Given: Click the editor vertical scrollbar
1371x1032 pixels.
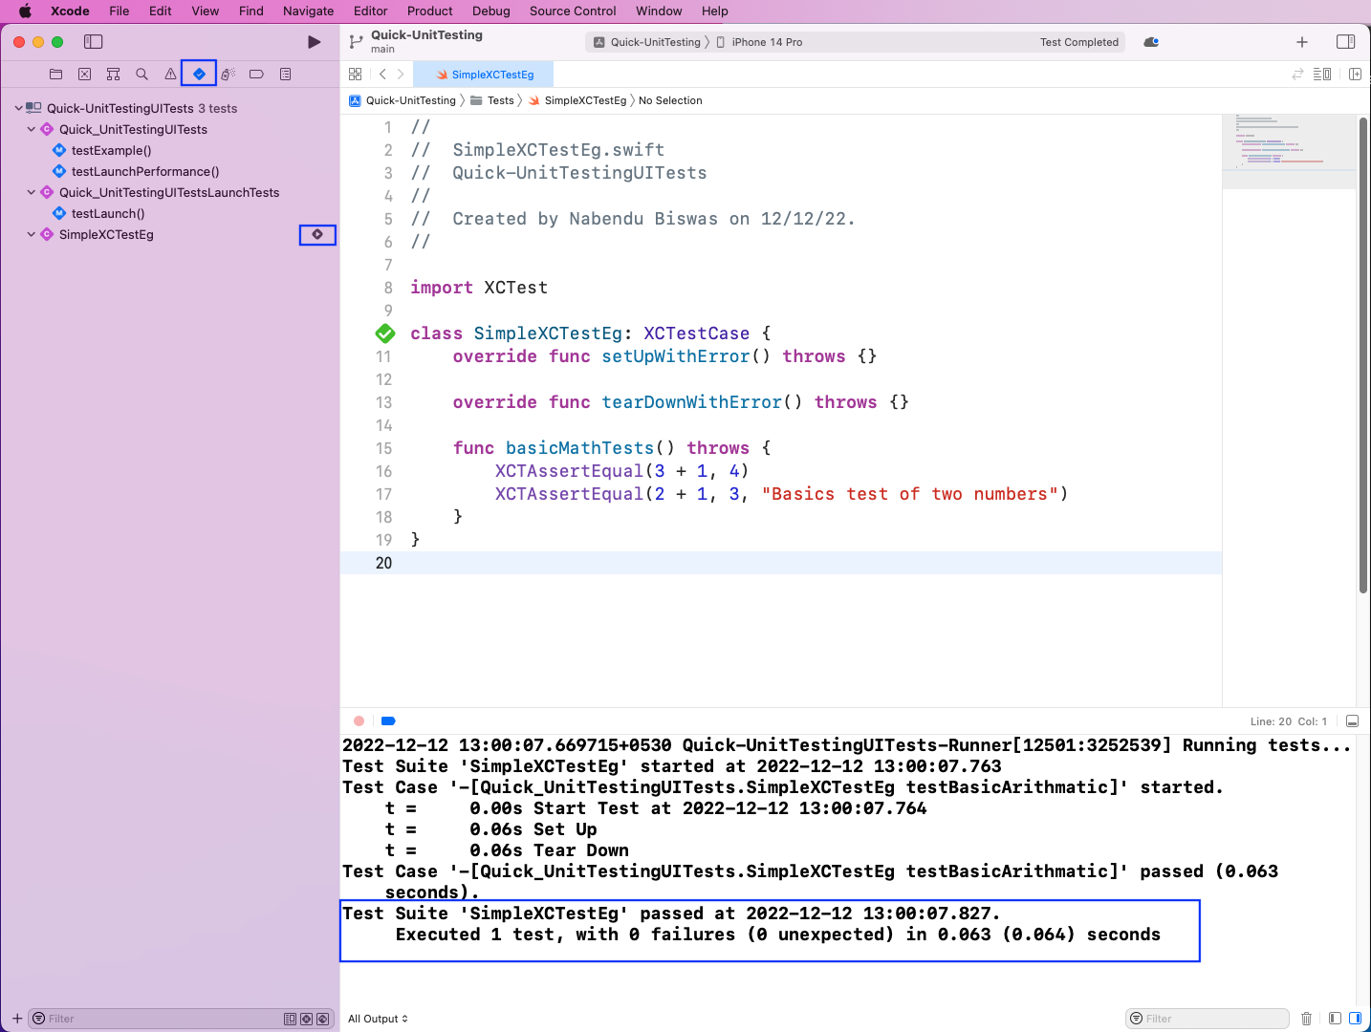Looking at the screenshot, I should (1363, 355).
